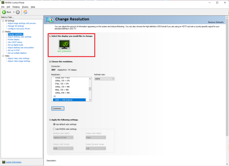The height and width of the screenshot is (166, 229).
Task: Open the Home icon in the toolbar
Action: point(25,12)
